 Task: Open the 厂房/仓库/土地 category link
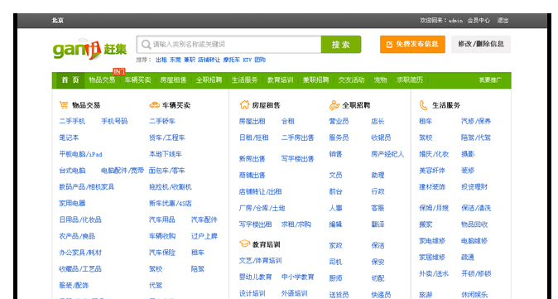coord(262,208)
